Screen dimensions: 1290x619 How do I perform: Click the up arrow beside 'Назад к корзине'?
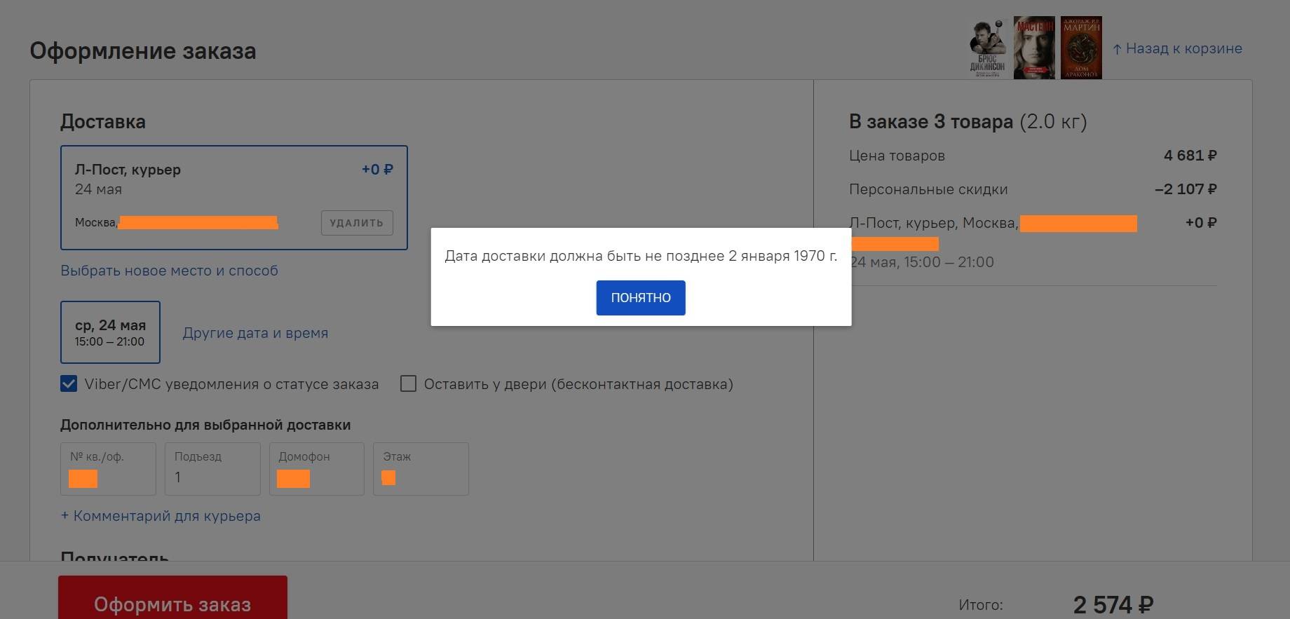coord(1117,49)
